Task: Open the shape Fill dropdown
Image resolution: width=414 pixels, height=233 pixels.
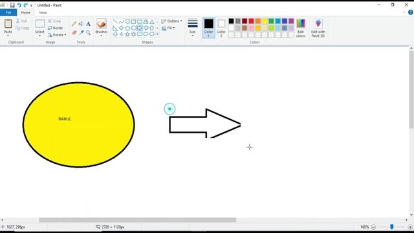Action: click(x=168, y=28)
